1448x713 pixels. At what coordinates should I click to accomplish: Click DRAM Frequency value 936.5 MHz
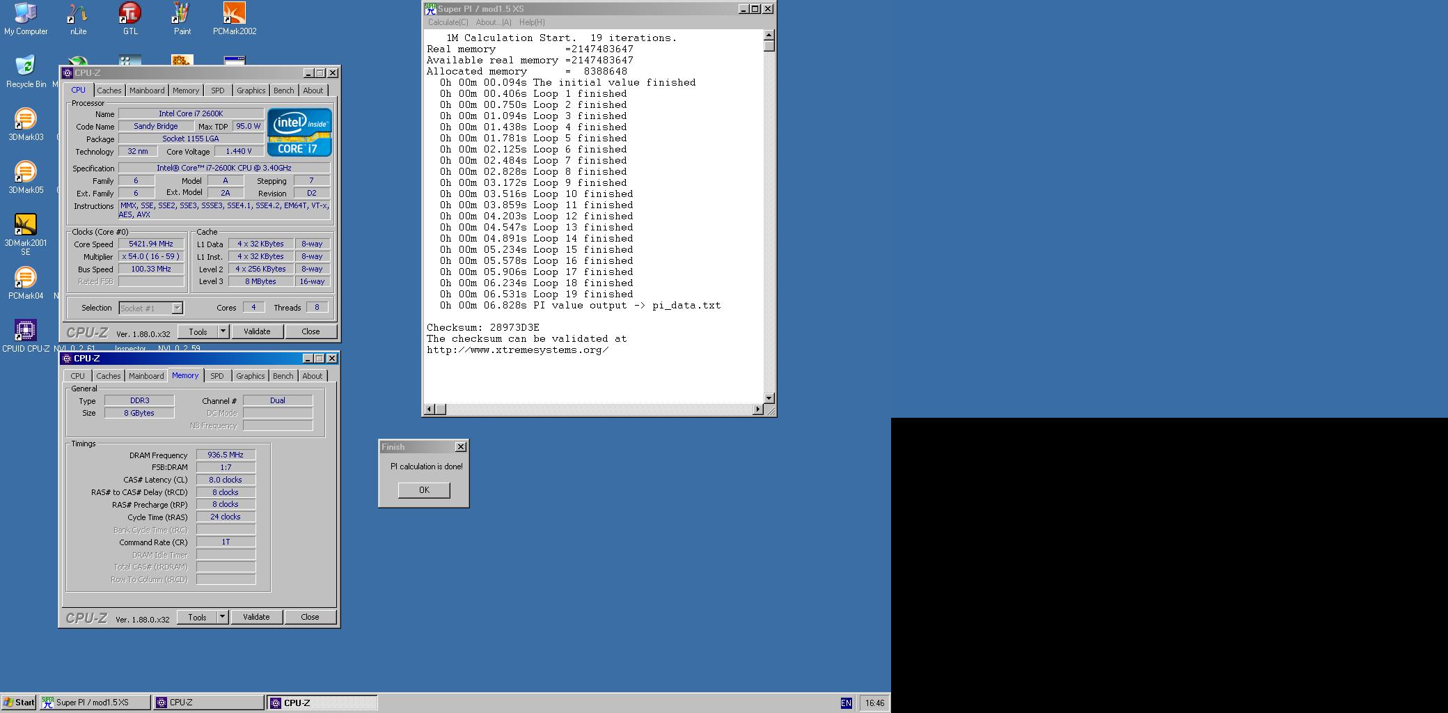click(226, 455)
